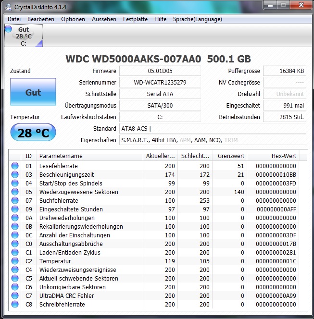314x319 pixels.
Task: Open the Bearbeiten menu
Action: point(41,19)
